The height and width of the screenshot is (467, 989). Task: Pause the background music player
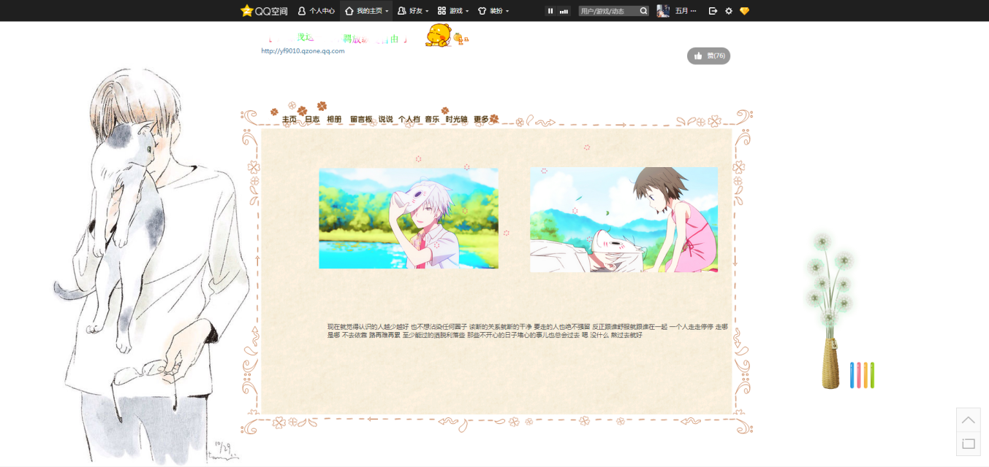click(x=550, y=11)
